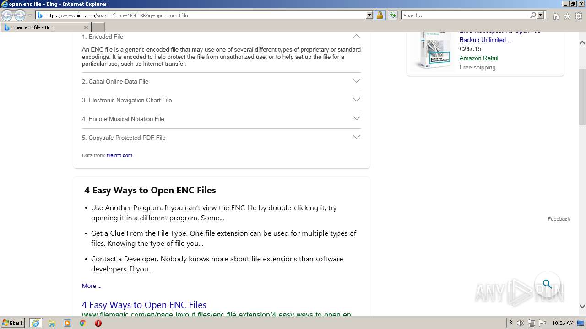Click the network tray icon
Image resolution: width=586 pixels, height=329 pixels.
pyautogui.click(x=532, y=323)
